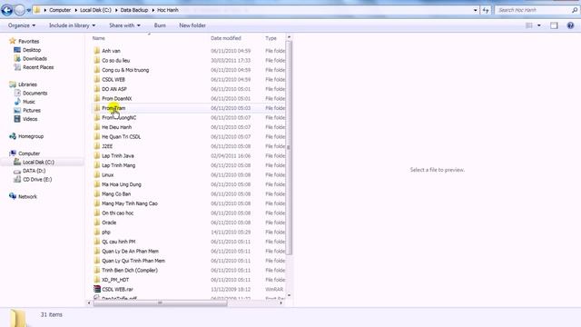This screenshot has width=581, height=327.
Task: Select the Linux folder
Action: pos(107,175)
